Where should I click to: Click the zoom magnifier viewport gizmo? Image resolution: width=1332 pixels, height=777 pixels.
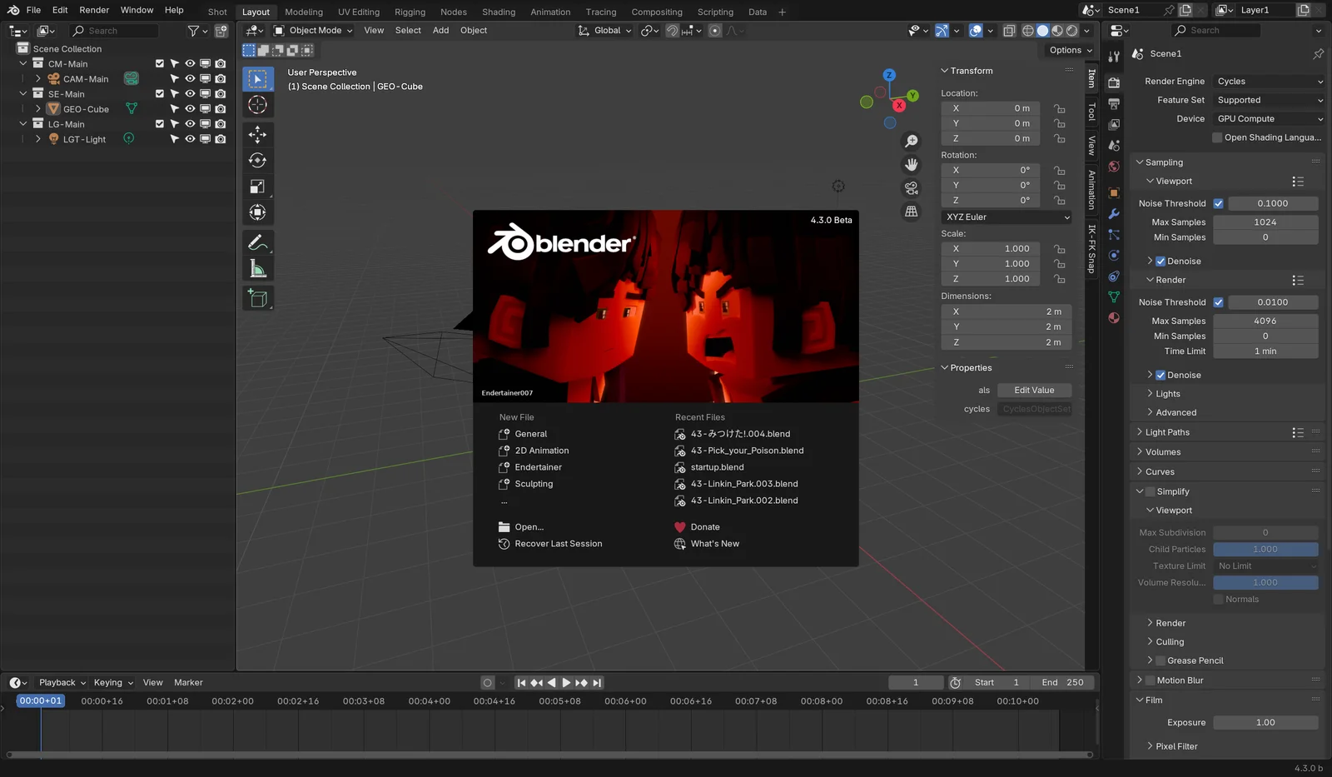(x=912, y=142)
